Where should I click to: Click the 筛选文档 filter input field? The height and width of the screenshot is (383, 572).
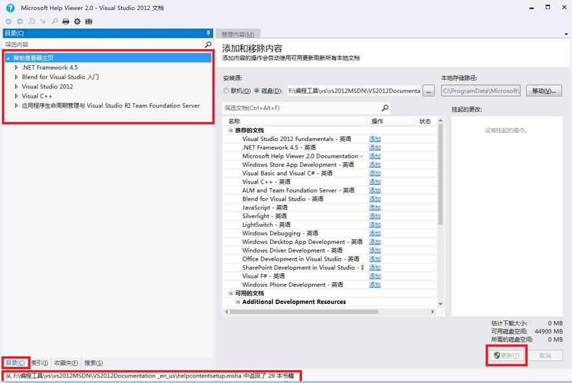tap(302, 108)
